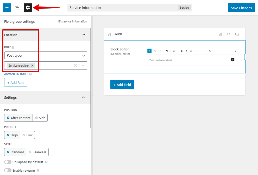
Task: Click blue block inserter plus in editor toolbar
Action: point(149,51)
